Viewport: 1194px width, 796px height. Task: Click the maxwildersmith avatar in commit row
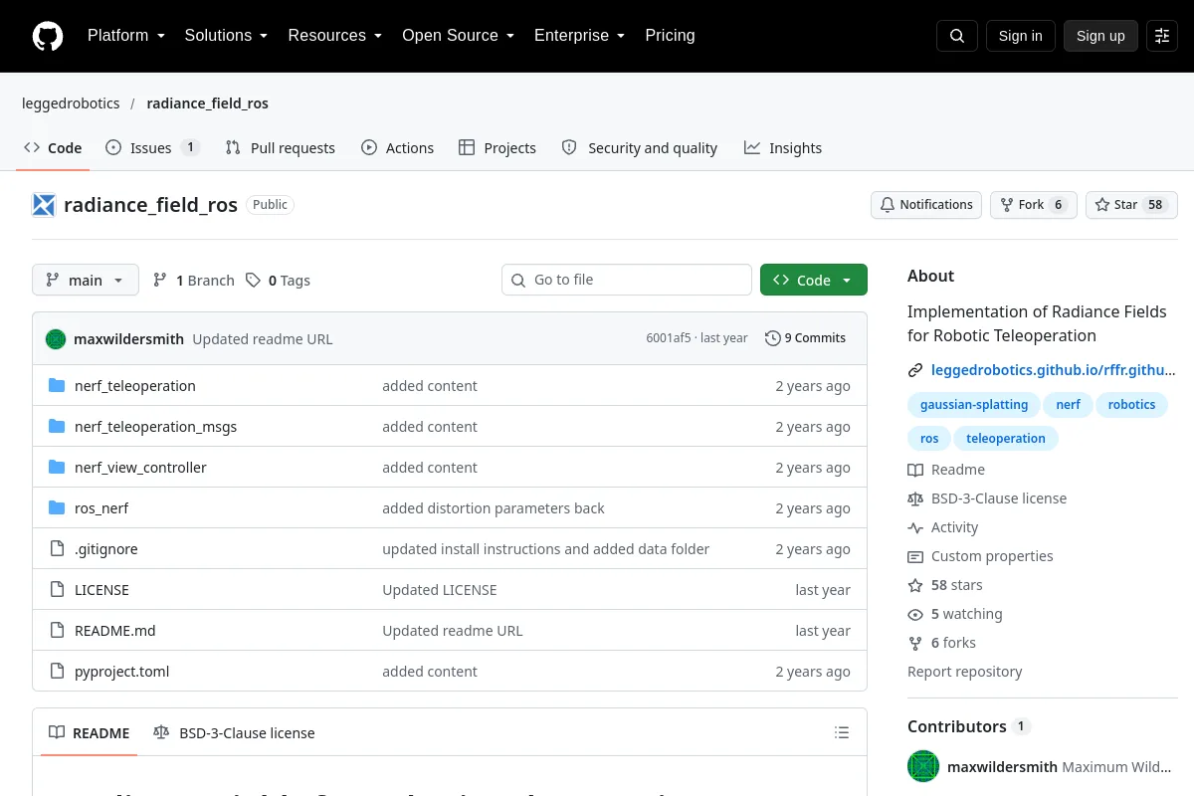[56, 338]
